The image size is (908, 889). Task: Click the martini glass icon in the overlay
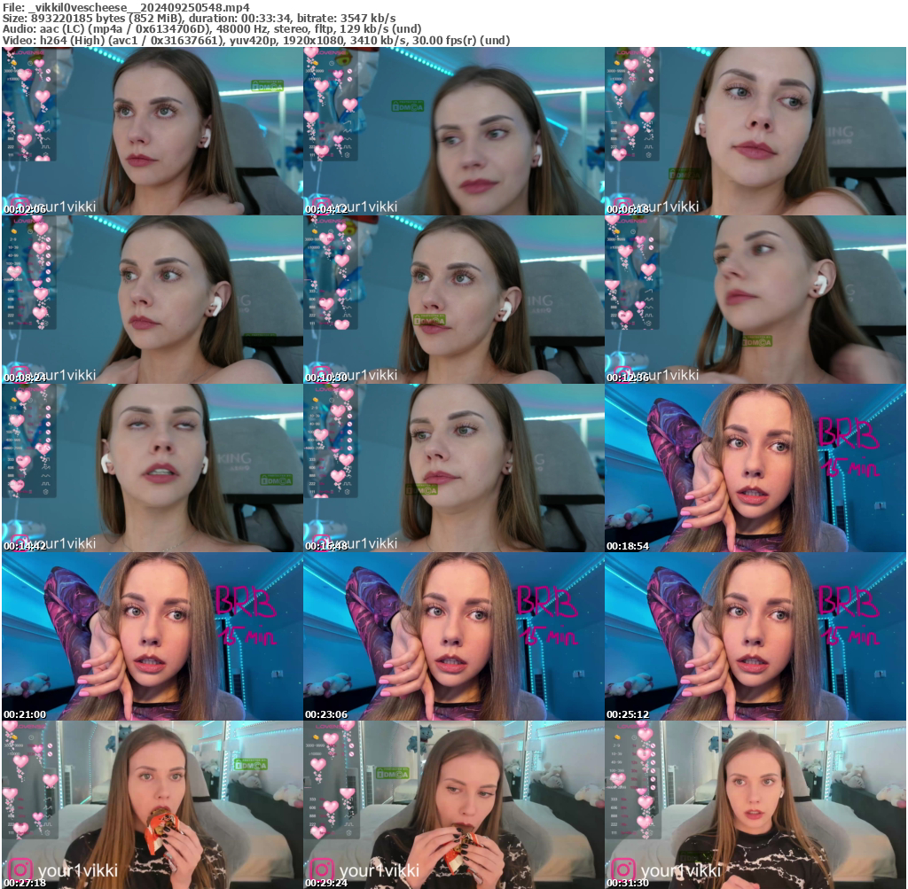coord(8,113)
